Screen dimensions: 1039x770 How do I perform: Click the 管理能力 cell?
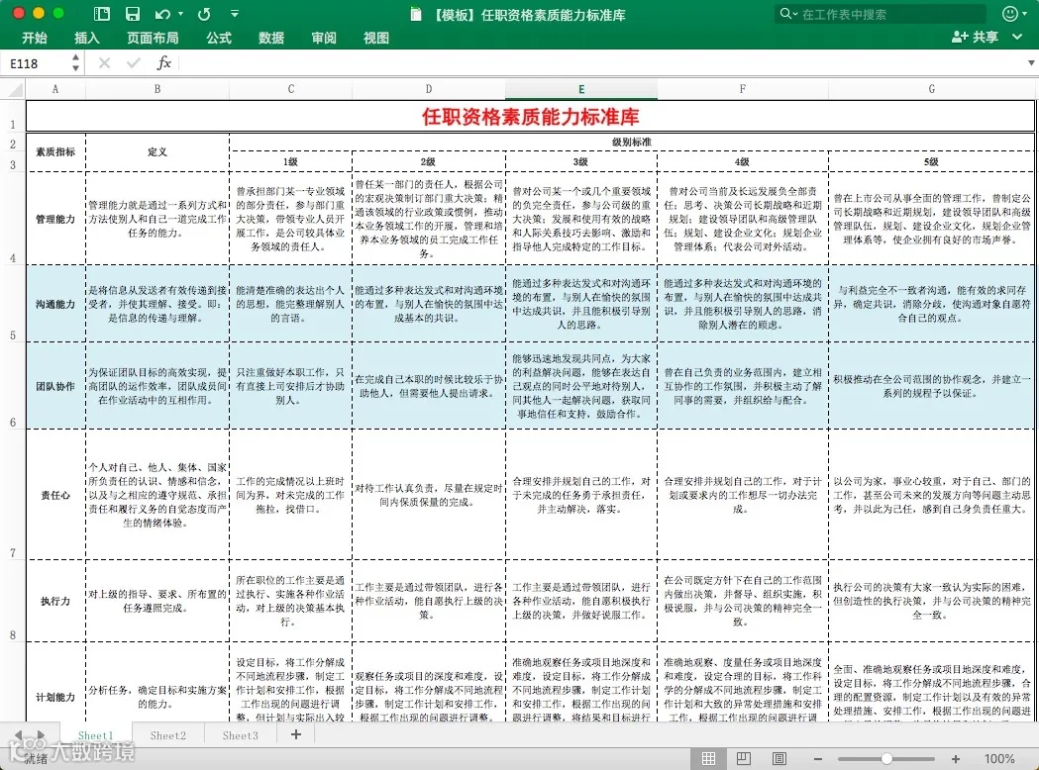click(55, 219)
